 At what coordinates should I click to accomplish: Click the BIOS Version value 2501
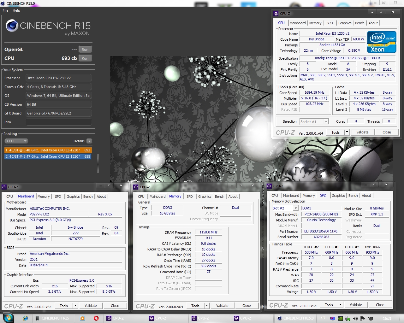75,259
